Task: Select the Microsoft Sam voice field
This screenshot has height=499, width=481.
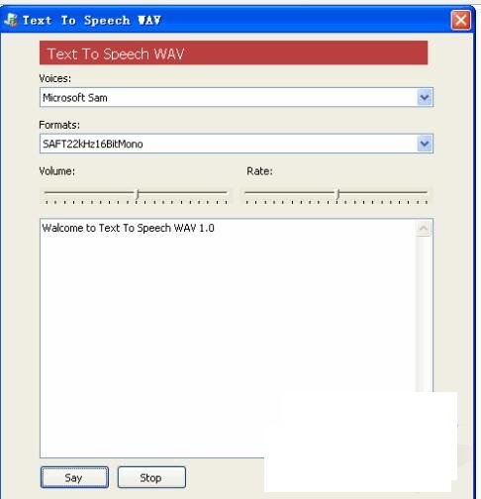Action: click(237, 97)
